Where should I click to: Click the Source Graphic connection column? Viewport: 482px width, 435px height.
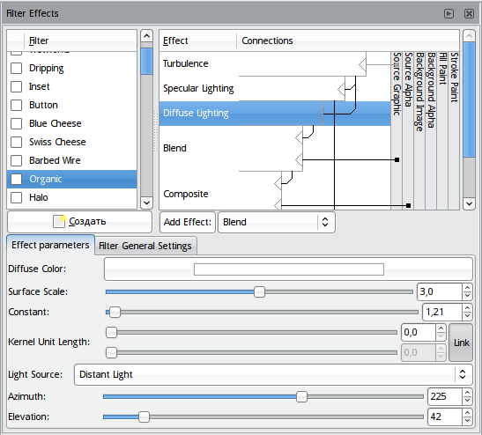click(x=397, y=130)
